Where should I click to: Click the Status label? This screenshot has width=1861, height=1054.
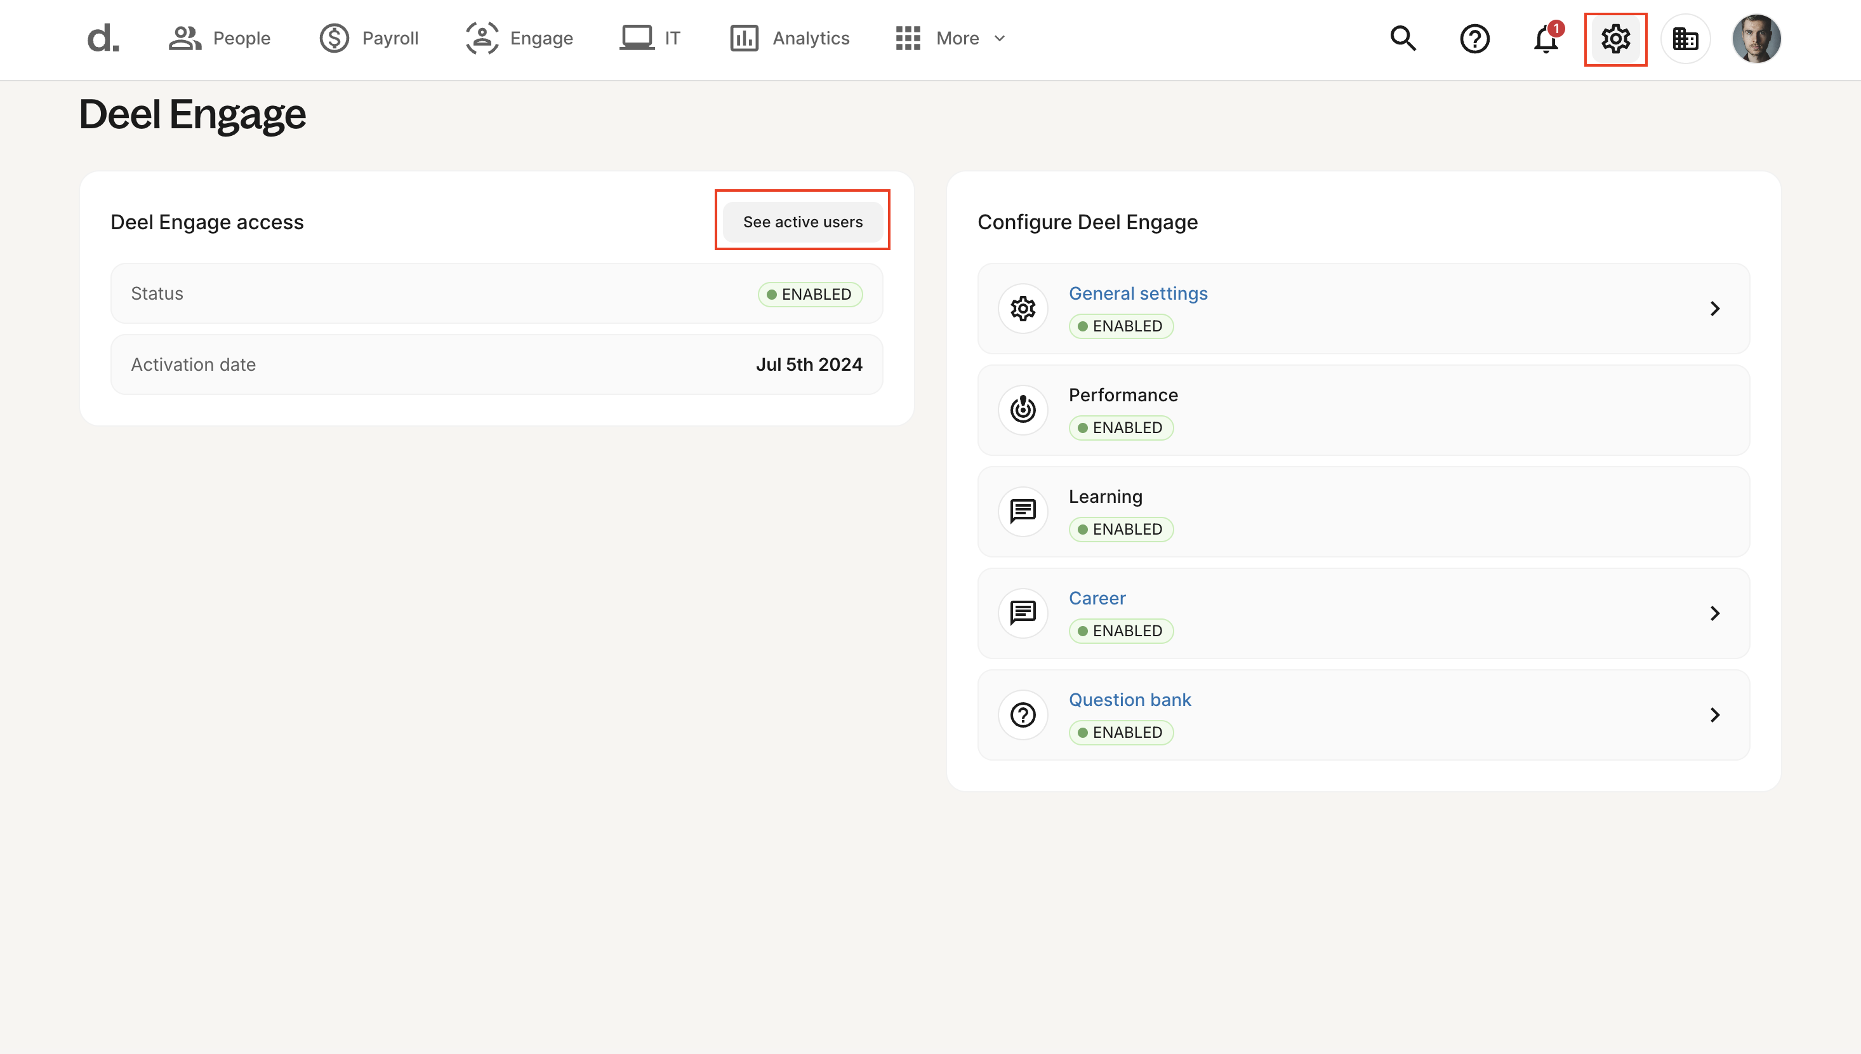click(x=157, y=293)
